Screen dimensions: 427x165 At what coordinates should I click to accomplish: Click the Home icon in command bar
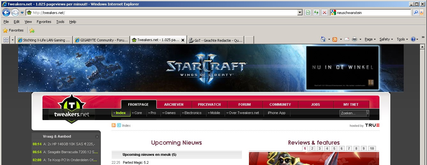(x=323, y=39)
